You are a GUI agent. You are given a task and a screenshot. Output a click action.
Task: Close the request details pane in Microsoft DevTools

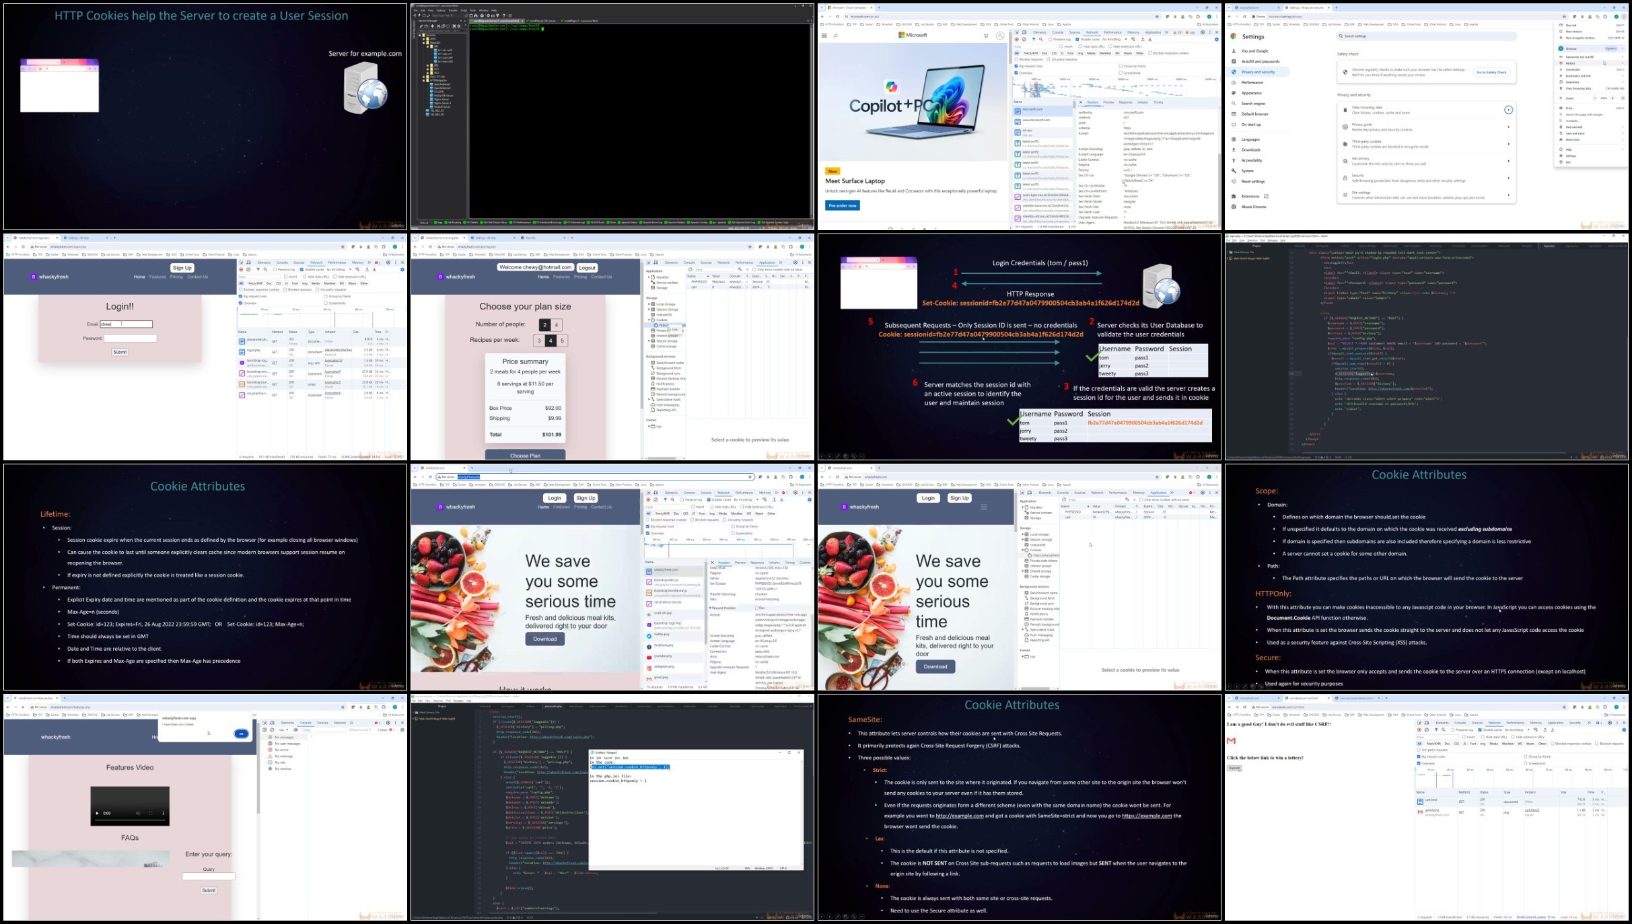pos(1081,102)
